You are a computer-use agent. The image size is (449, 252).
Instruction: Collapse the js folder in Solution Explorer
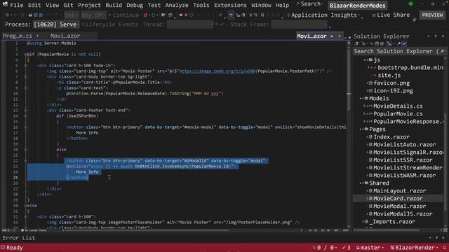coord(365,60)
